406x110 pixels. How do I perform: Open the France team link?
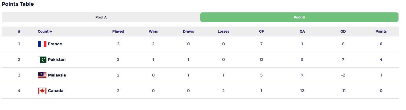[x=55, y=44]
